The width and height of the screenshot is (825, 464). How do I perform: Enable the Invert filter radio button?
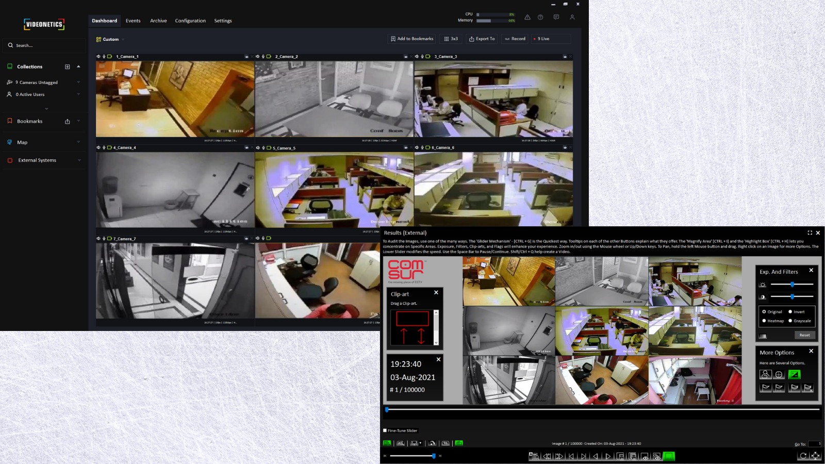(790, 312)
